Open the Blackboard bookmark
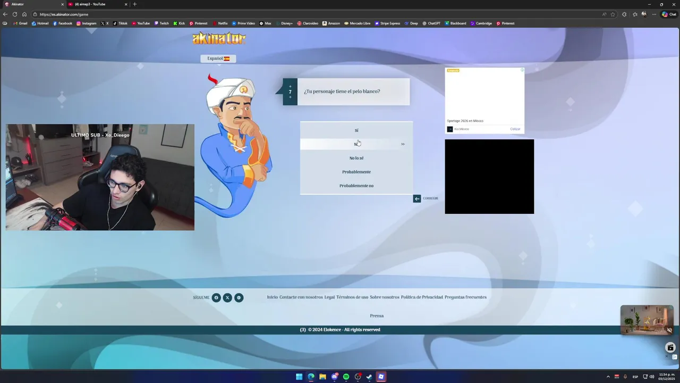 [x=455, y=23]
